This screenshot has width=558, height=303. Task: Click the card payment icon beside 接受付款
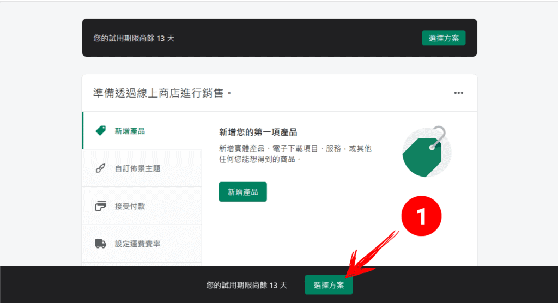pyautogui.click(x=100, y=206)
